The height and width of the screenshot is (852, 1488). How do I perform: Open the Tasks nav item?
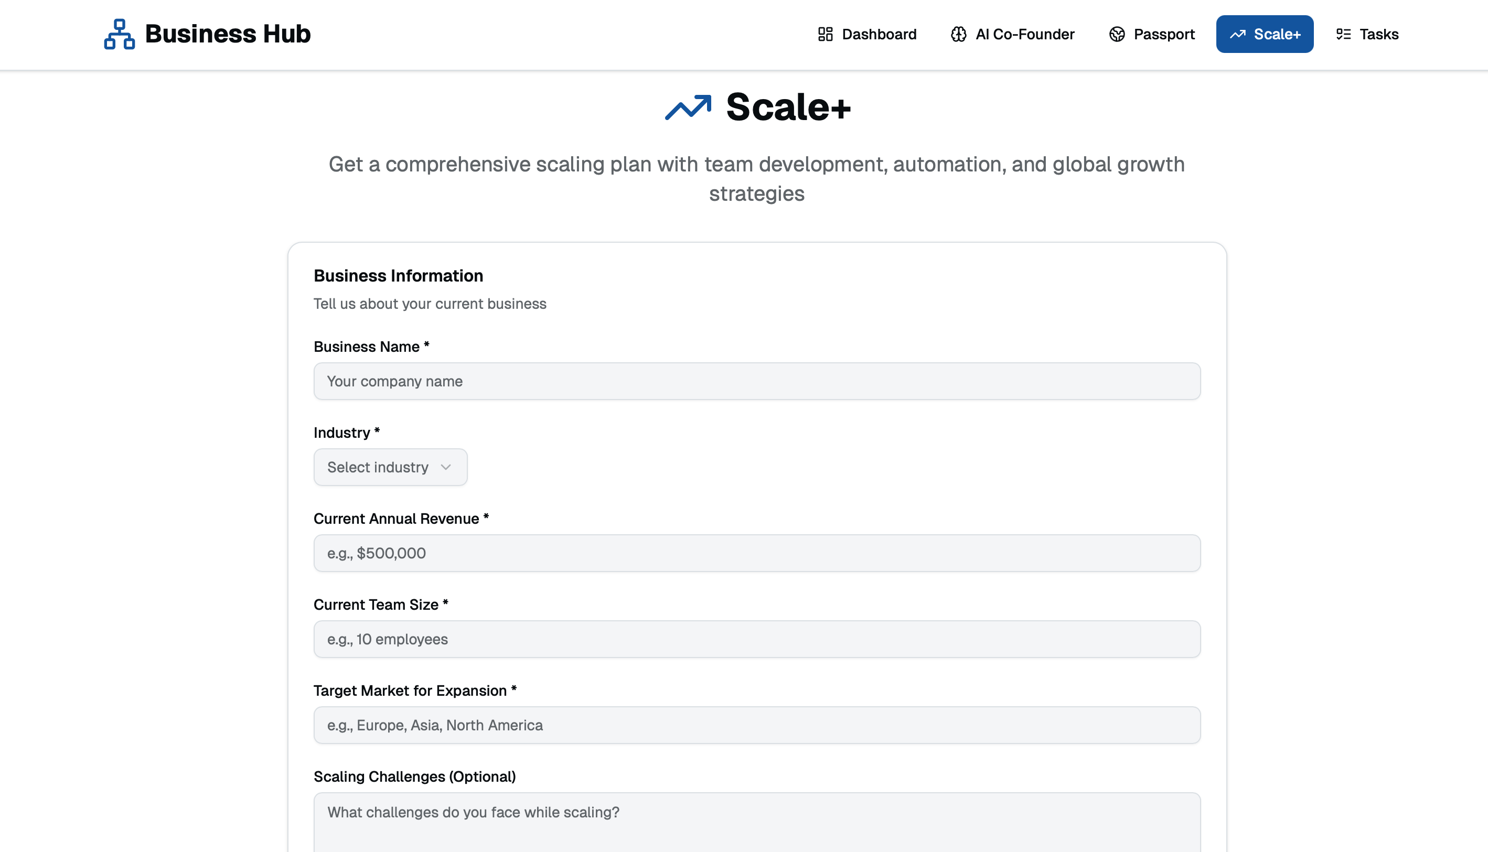click(1367, 34)
